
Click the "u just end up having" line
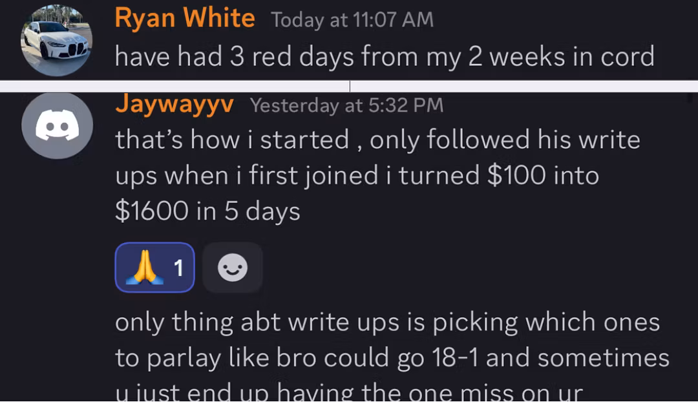(x=349, y=392)
